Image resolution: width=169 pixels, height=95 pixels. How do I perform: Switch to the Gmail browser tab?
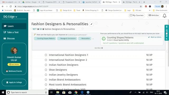pyautogui.click(x=11, y=2)
